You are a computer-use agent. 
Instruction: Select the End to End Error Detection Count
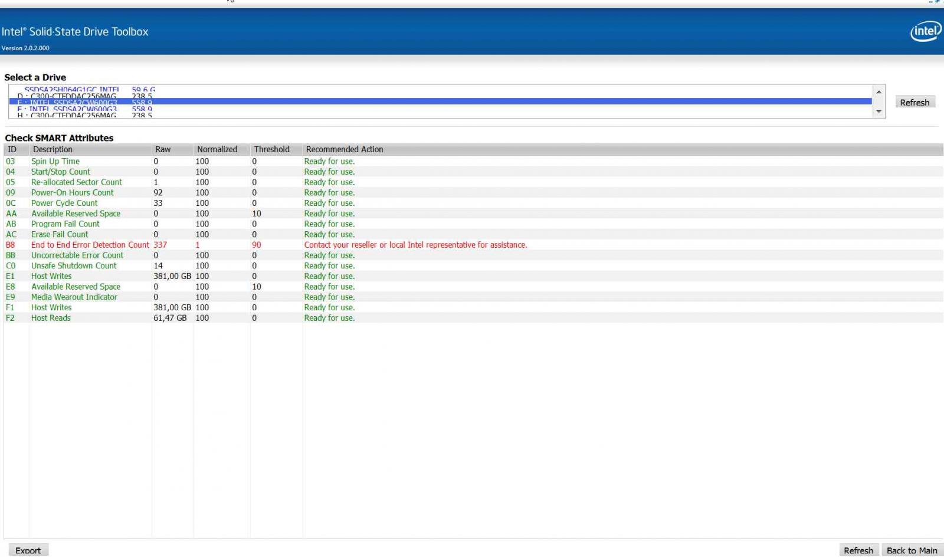tap(90, 245)
